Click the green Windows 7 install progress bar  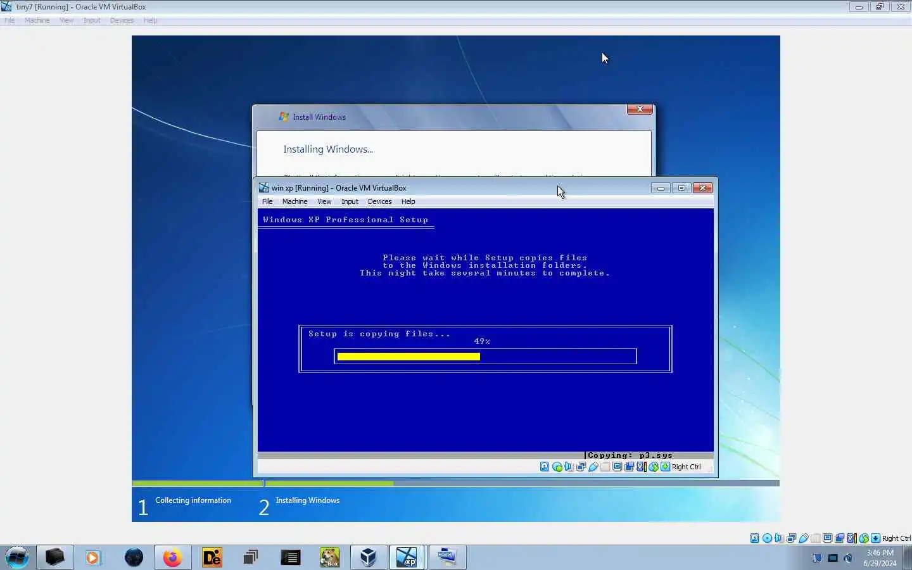tap(329, 483)
